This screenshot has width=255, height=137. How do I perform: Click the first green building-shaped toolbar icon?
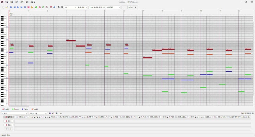coord(36,7)
